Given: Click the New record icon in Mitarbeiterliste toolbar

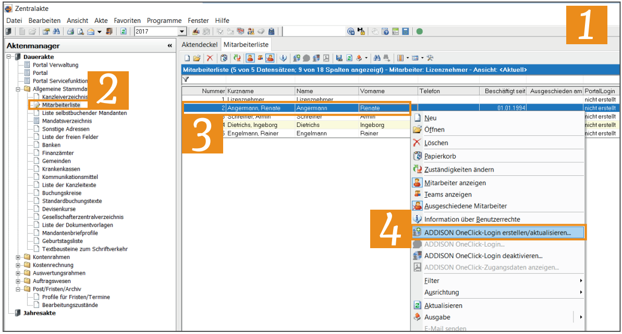Looking at the screenshot, I should 187,58.
